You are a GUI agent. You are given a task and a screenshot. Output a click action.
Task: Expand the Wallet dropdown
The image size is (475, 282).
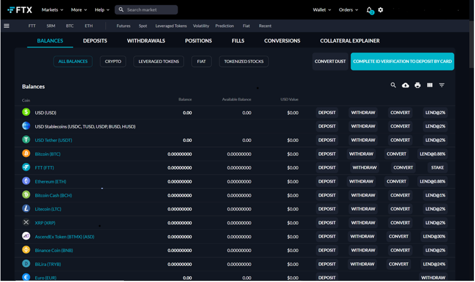(322, 10)
